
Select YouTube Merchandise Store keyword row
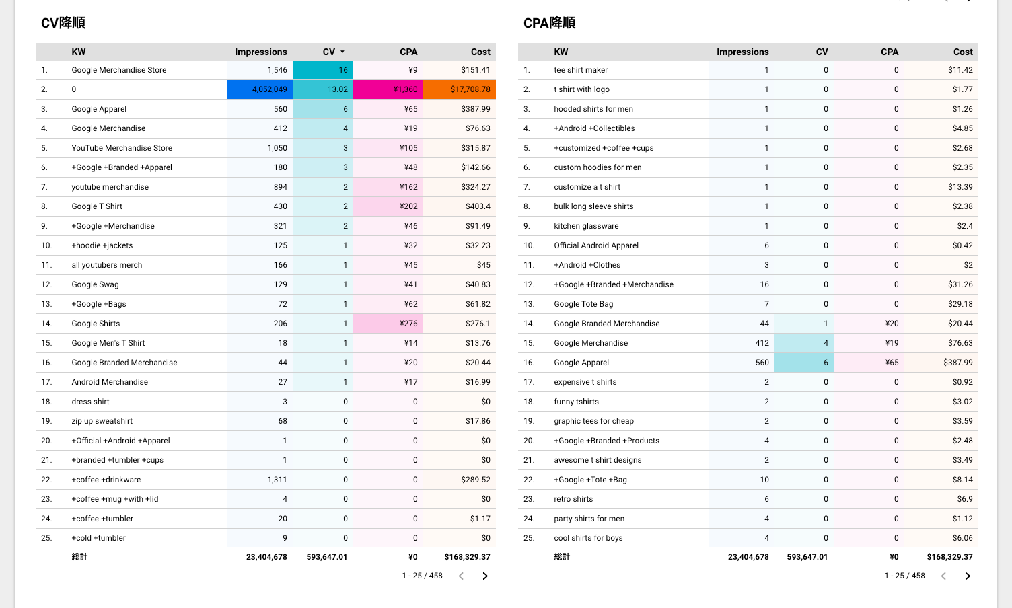pyautogui.click(x=266, y=148)
